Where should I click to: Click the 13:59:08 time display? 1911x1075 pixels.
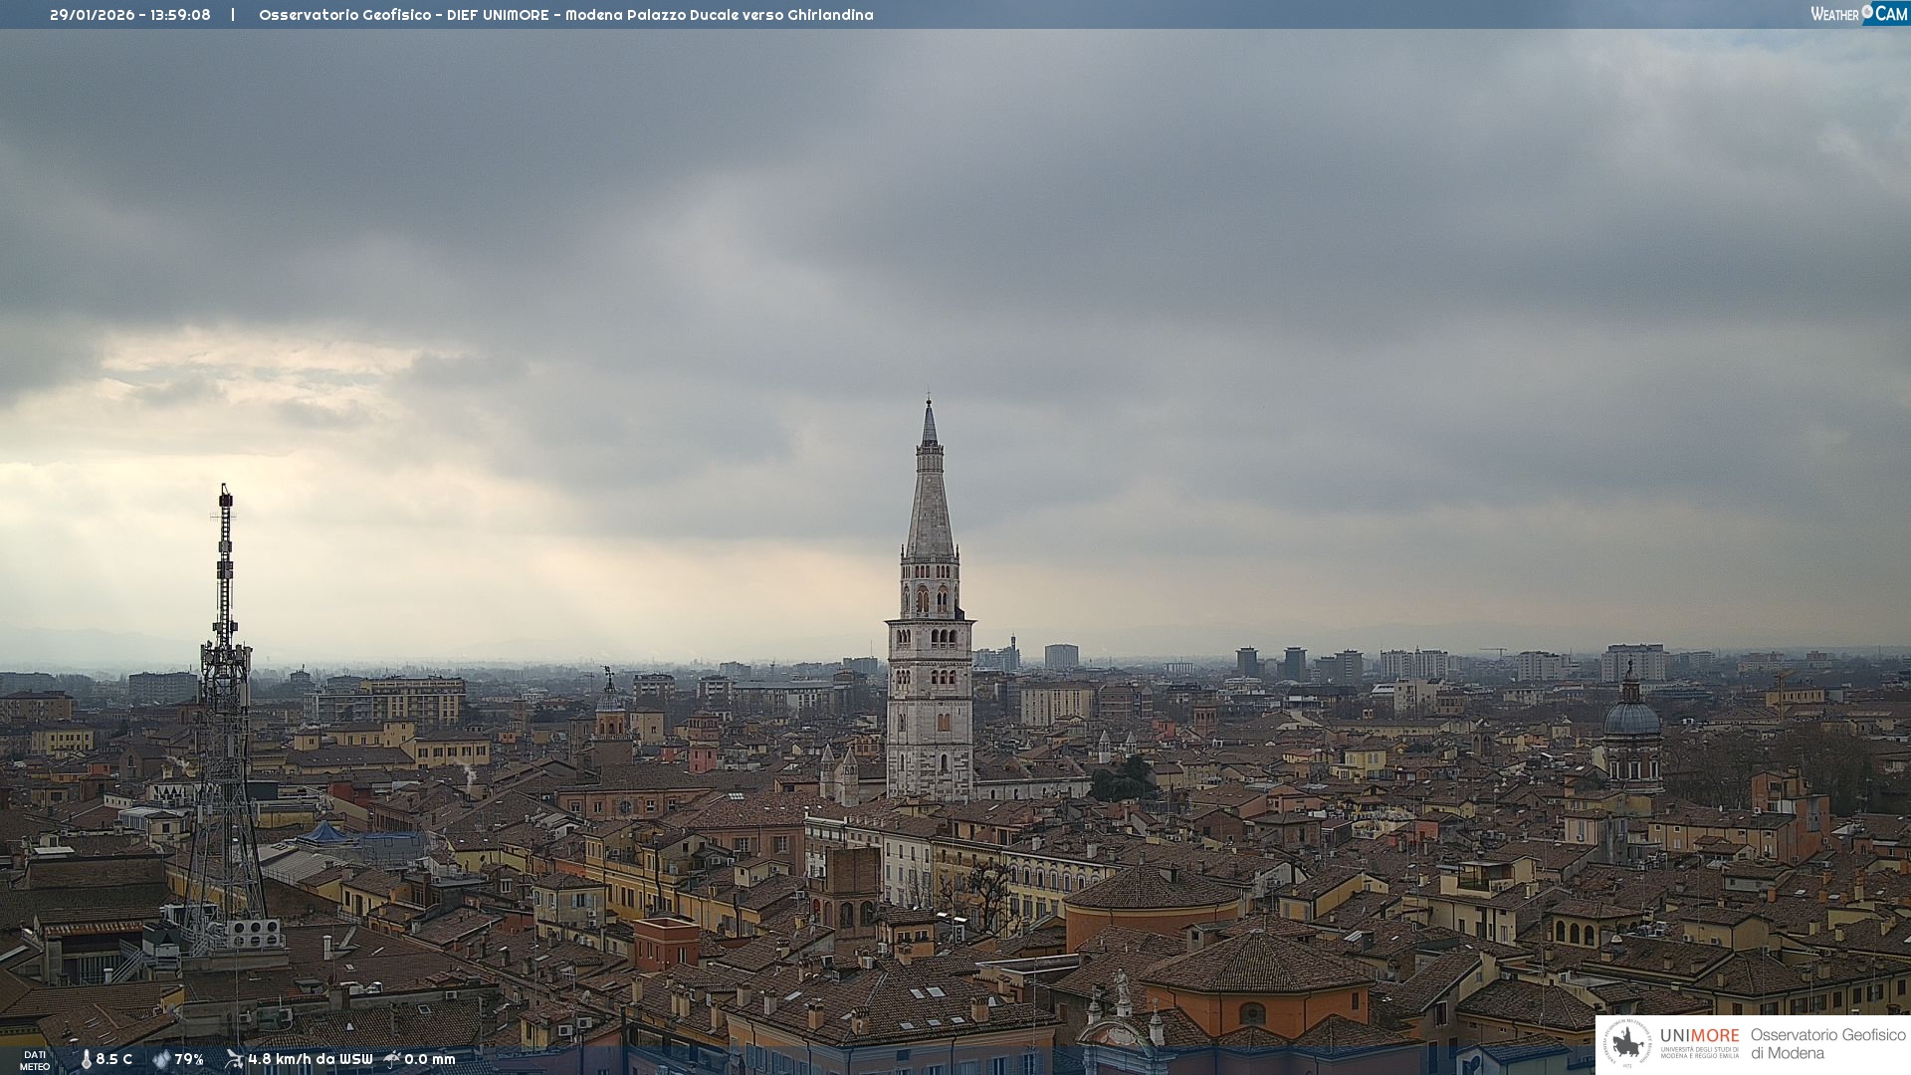pyautogui.click(x=180, y=15)
